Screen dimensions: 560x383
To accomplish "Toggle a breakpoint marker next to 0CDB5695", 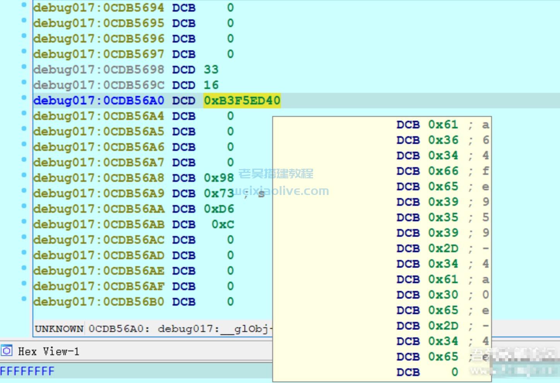I will pos(24,20).
